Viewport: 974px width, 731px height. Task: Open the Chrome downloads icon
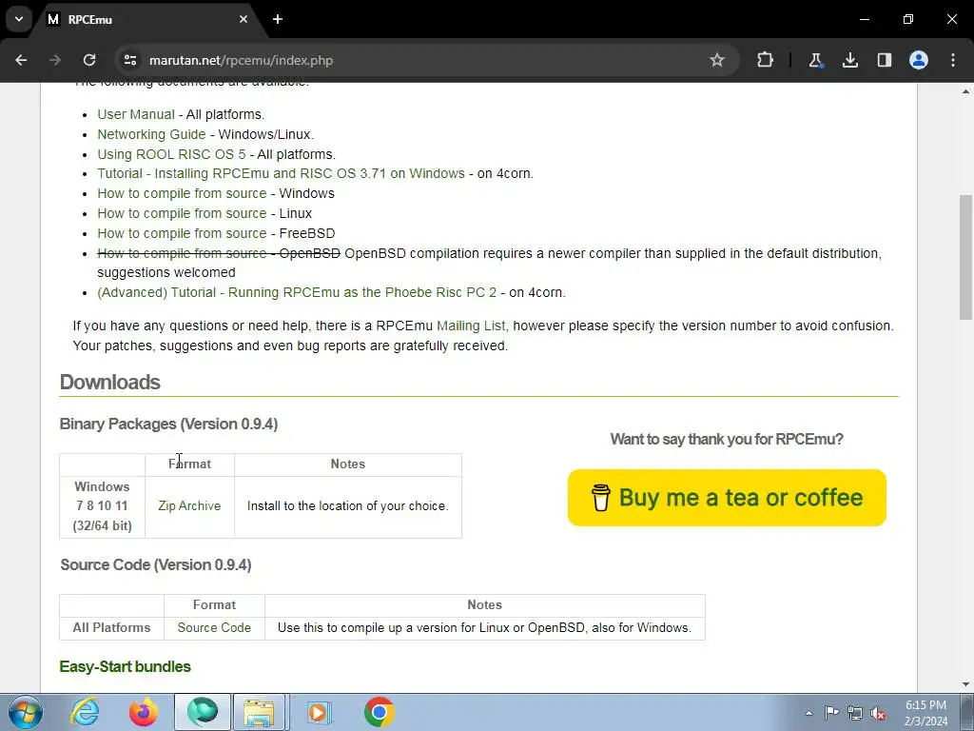849,60
